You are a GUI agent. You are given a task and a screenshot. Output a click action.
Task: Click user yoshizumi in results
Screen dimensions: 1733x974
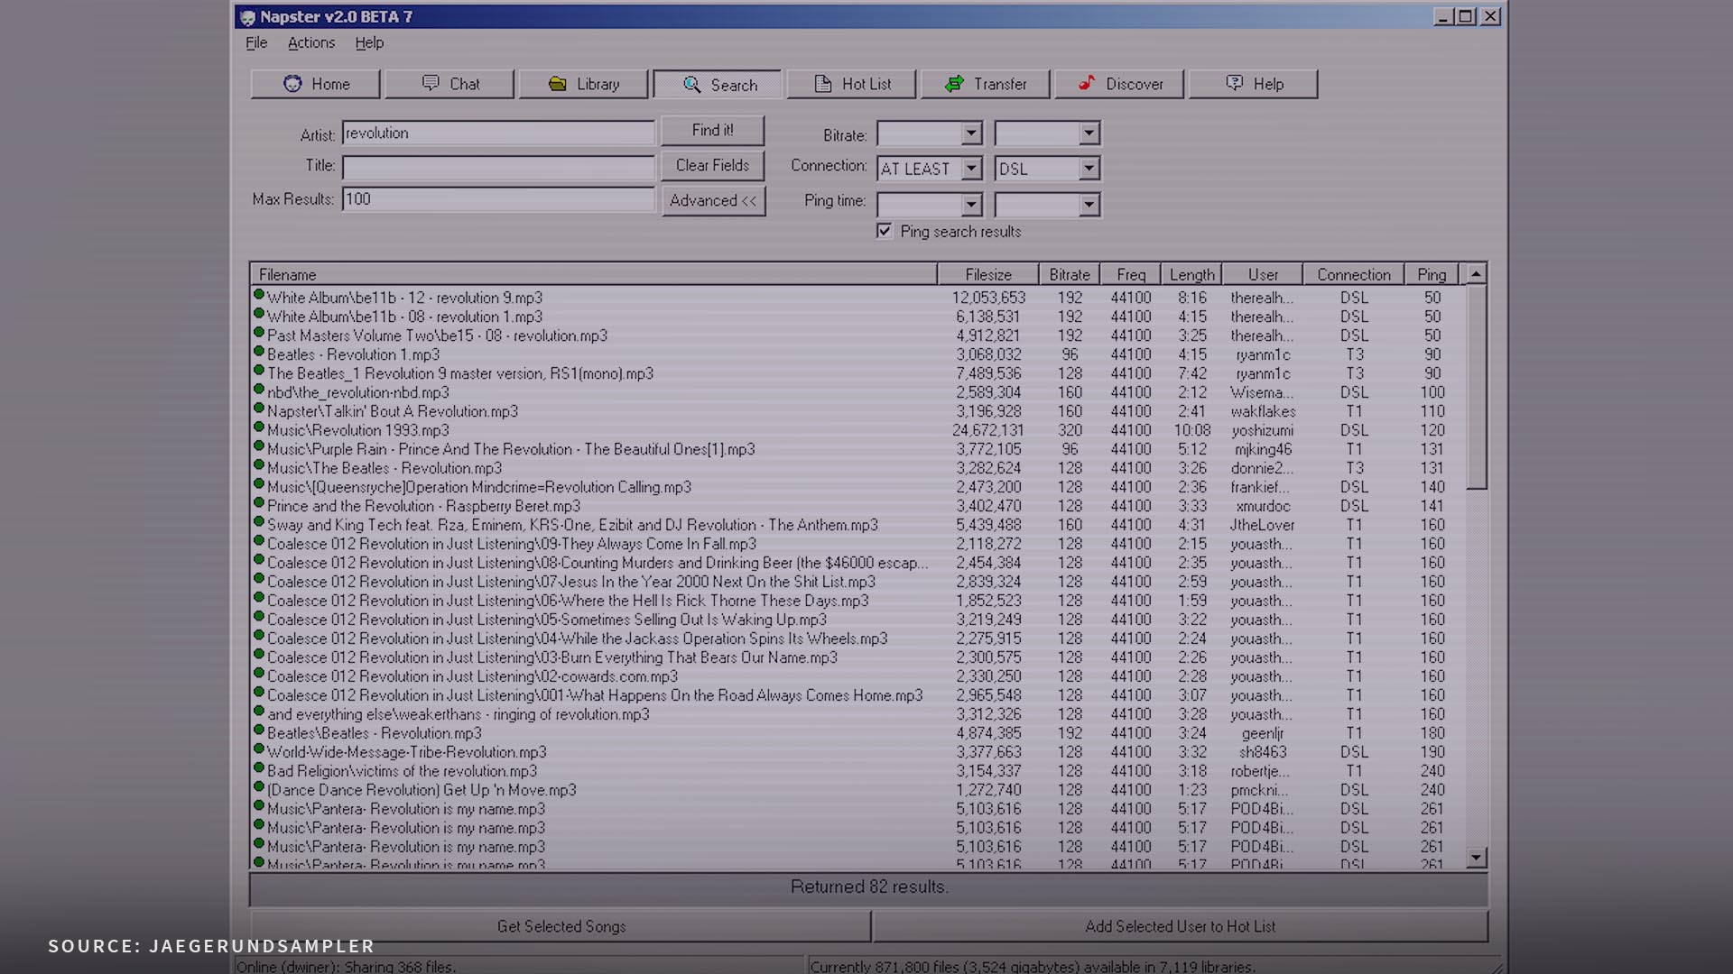pos(1263,430)
